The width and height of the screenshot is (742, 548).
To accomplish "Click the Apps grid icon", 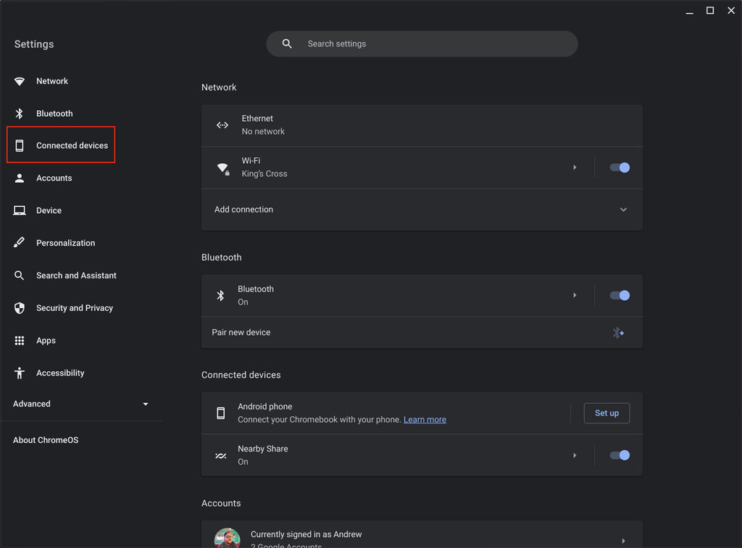I will (20, 341).
